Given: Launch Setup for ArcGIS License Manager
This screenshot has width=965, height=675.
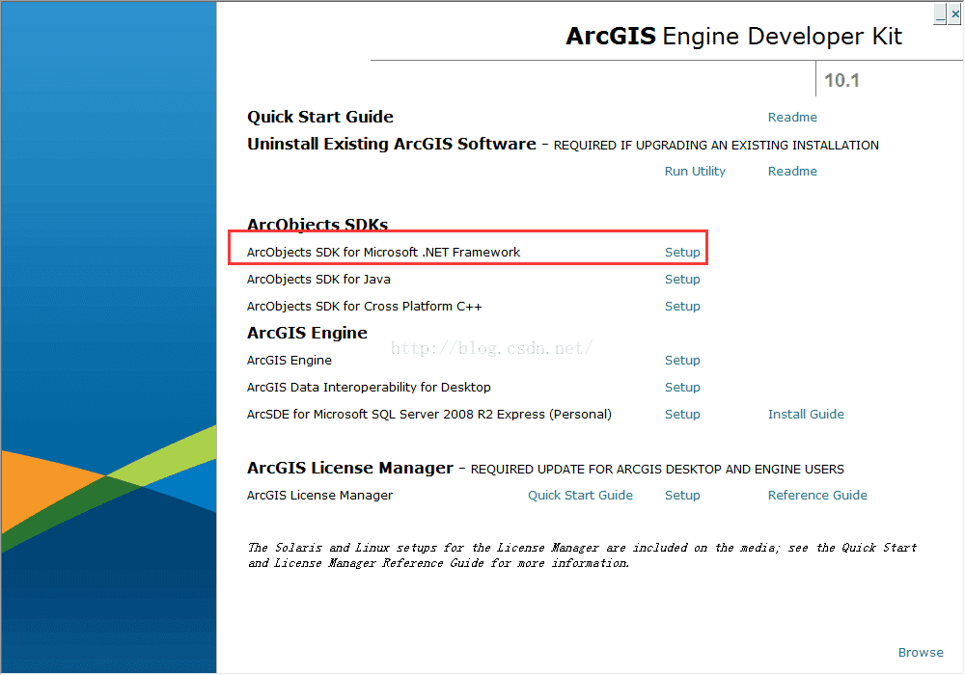Looking at the screenshot, I should point(682,495).
